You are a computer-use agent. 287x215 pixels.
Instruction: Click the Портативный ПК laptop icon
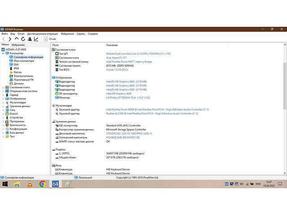point(11,80)
